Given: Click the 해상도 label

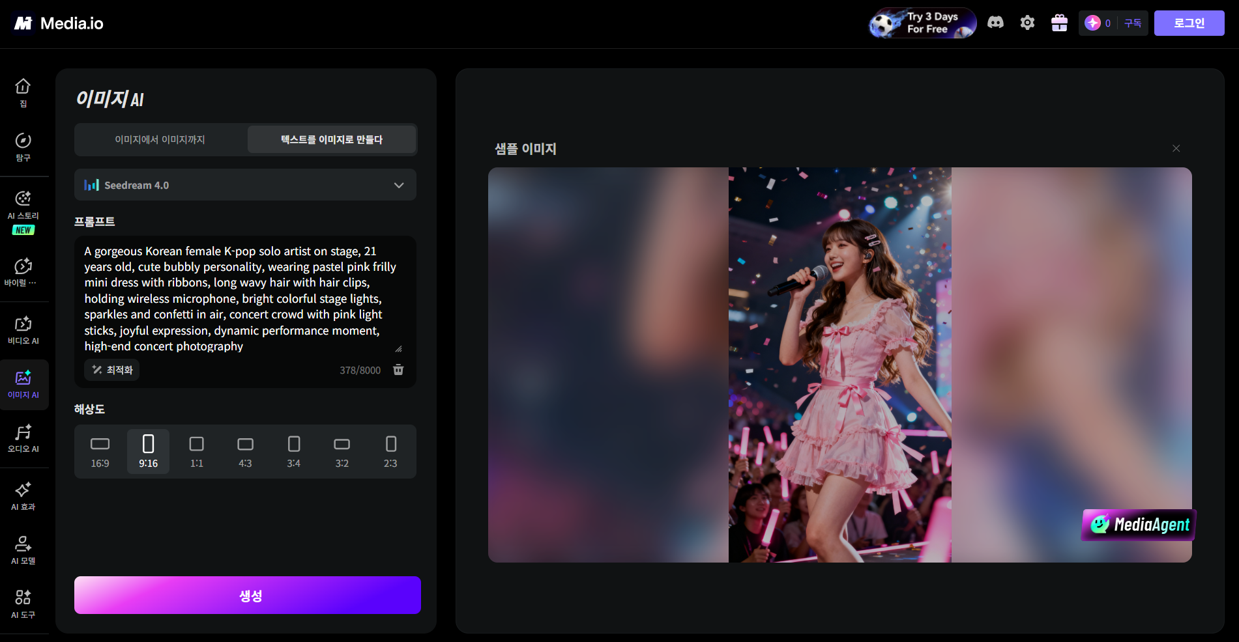Looking at the screenshot, I should point(89,409).
